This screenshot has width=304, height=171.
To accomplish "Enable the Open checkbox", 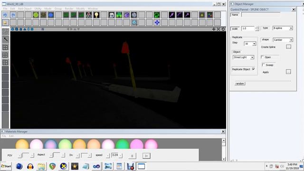I will tap(263, 57).
